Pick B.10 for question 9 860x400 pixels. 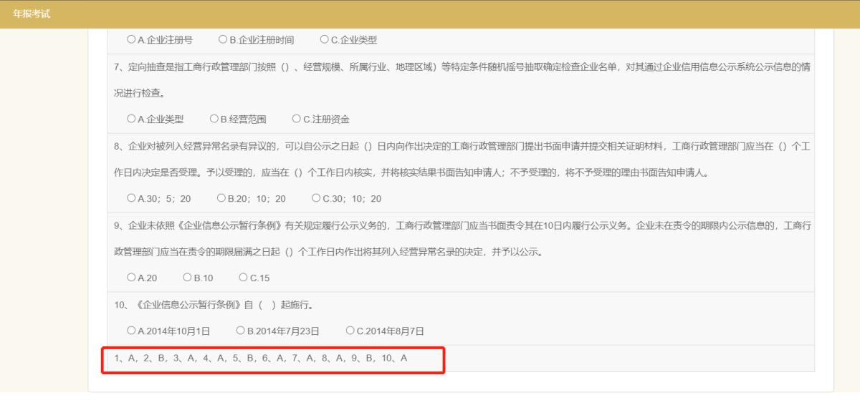(188, 277)
